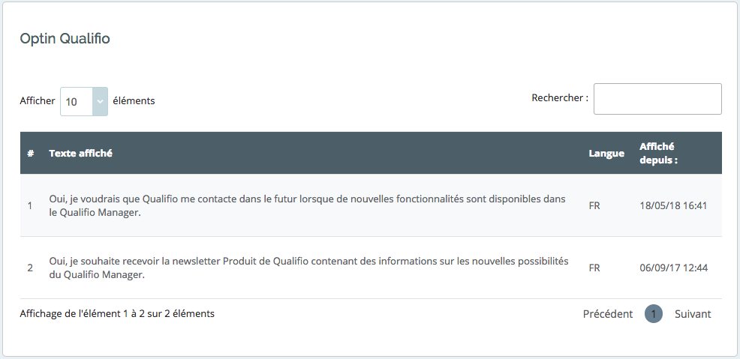This screenshot has height=359, width=740.
Task: Go to Suivant page
Action: click(693, 314)
